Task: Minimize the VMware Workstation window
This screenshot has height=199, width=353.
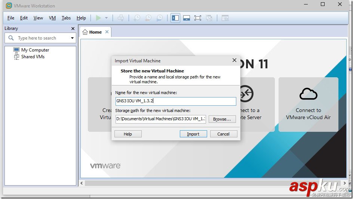Action: coord(306,4)
